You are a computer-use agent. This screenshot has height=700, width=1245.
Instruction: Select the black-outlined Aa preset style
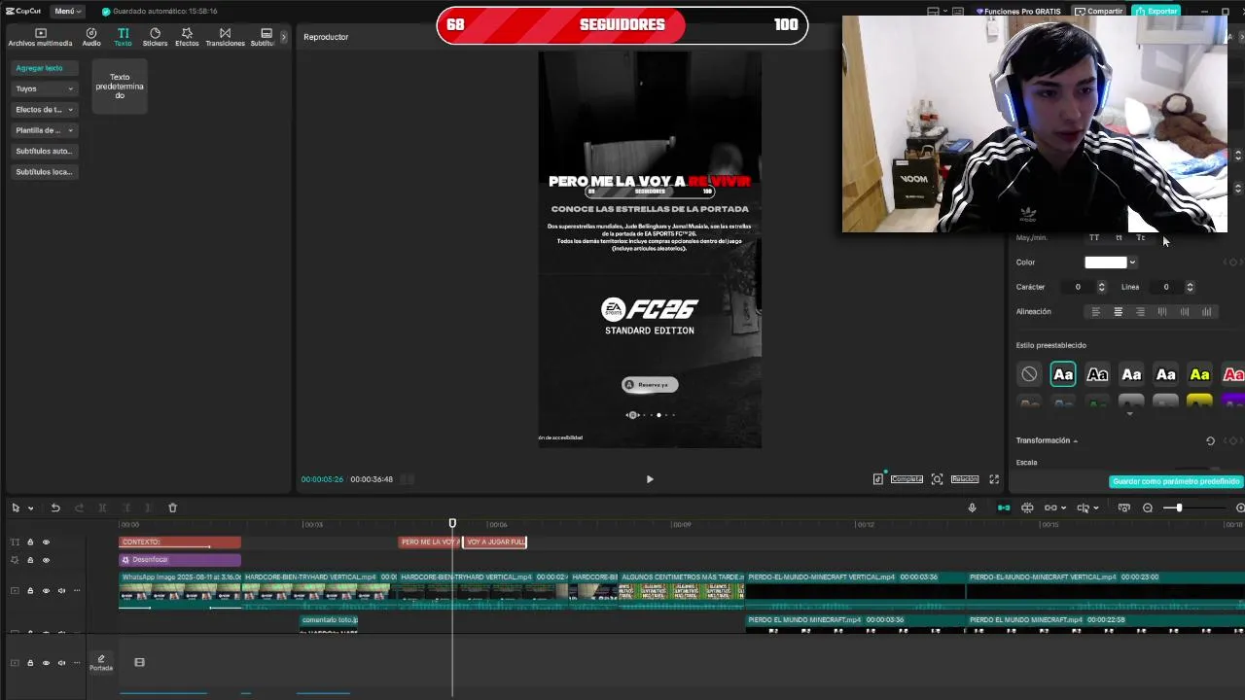click(1097, 374)
